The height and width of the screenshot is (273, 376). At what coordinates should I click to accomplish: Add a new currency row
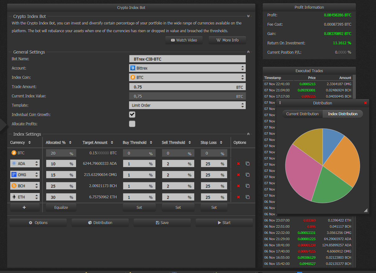25,208
